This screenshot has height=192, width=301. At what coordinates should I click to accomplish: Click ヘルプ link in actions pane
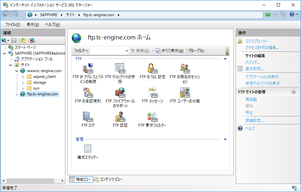click(x=250, y=128)
